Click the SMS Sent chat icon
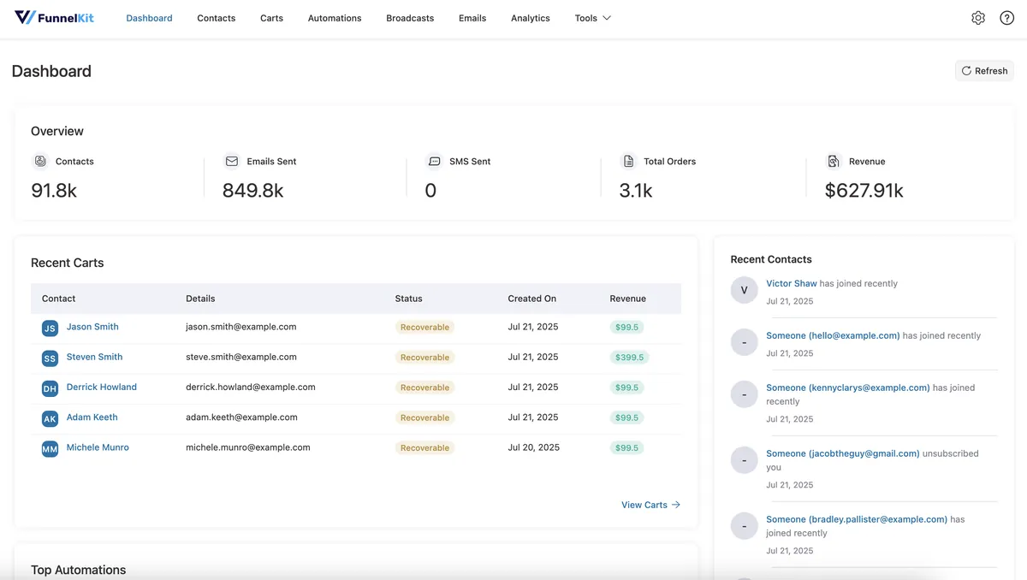The height and width of the screenshot is (580, 1027). (x=434, y=161)
